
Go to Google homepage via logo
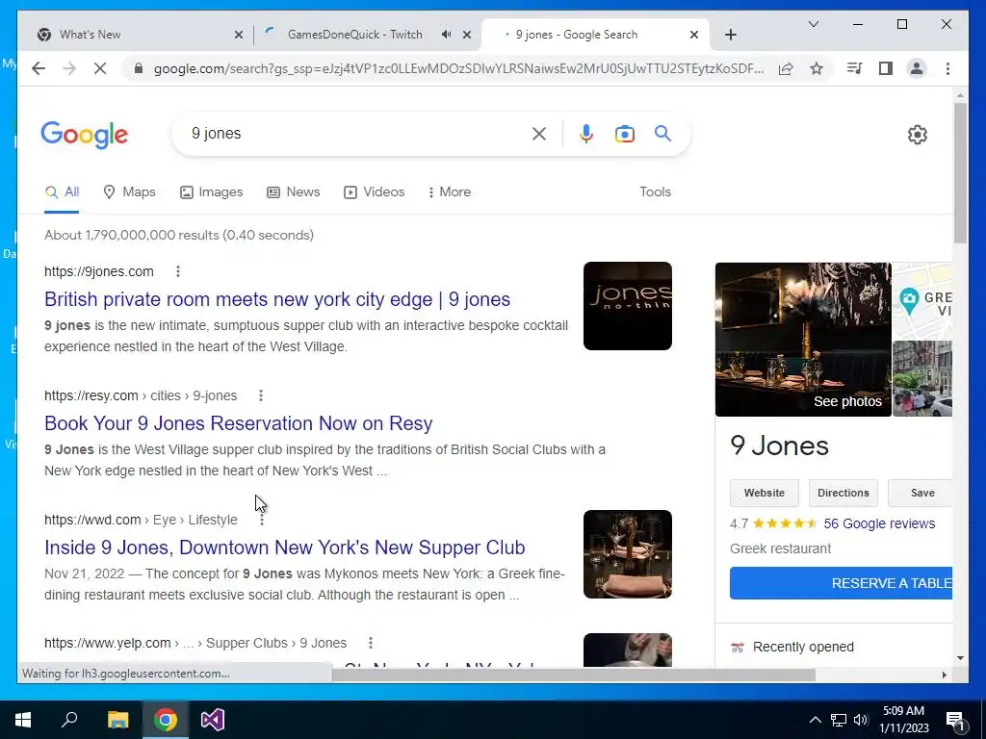pos(85,135)
